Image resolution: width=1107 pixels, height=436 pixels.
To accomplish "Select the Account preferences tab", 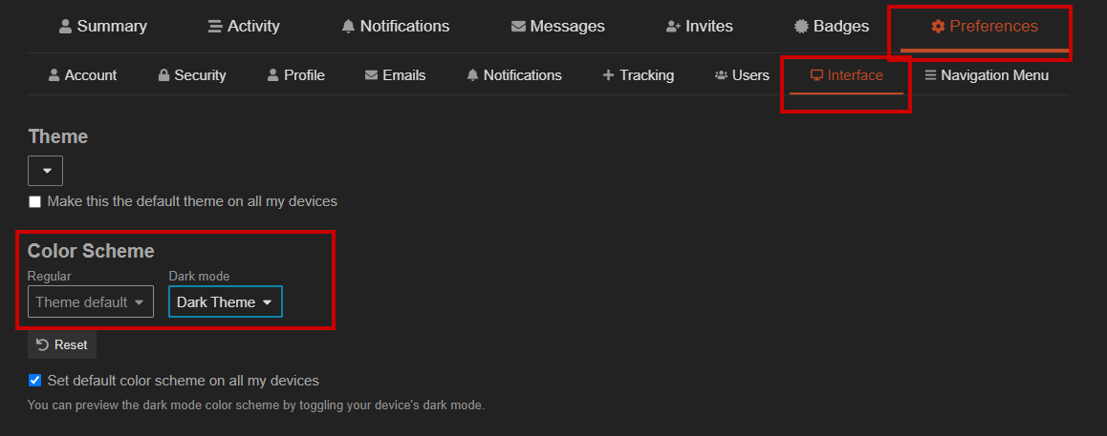I will click(82, 74).
